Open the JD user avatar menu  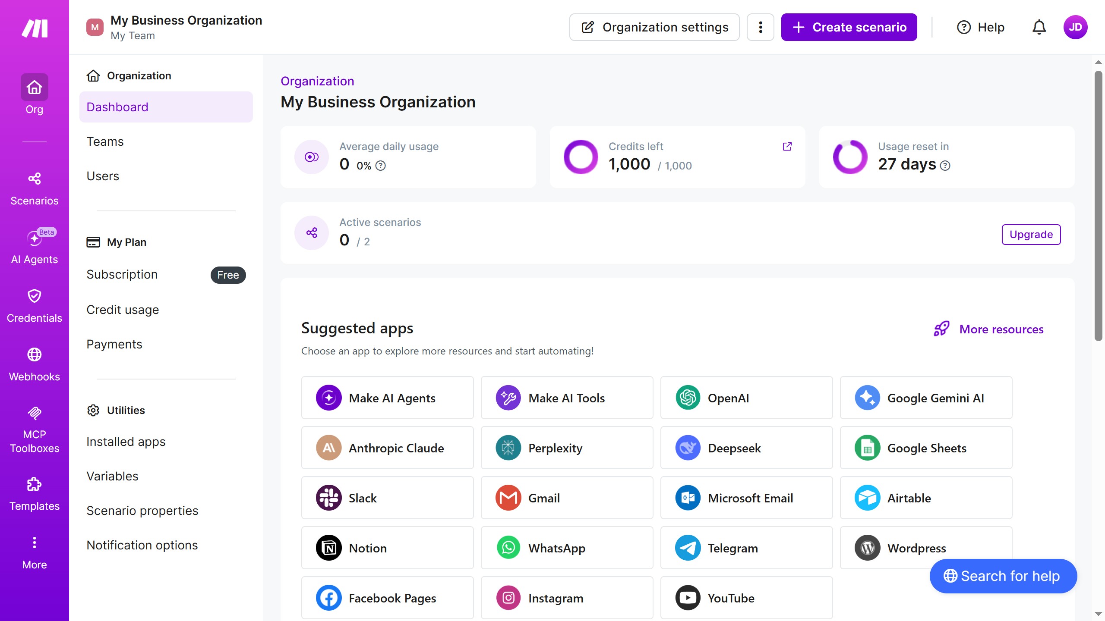tap(1075, 27)
